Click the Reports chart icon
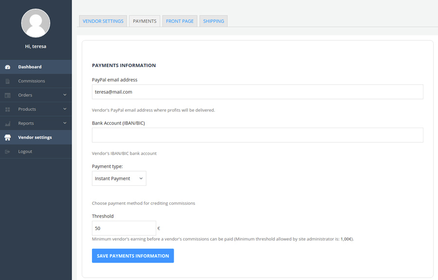The width and height of the screenshot is (438, 280). point(7,123)
